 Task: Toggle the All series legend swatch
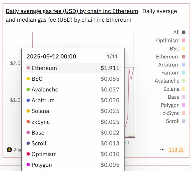[183, 32]
